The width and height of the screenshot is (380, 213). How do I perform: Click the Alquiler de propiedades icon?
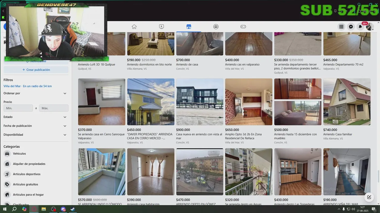click(7, 164)
